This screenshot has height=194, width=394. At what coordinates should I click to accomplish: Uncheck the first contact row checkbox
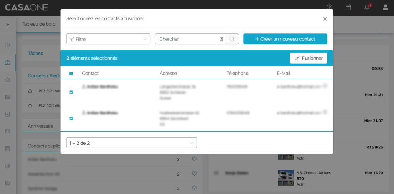click(x=71, y=92)
